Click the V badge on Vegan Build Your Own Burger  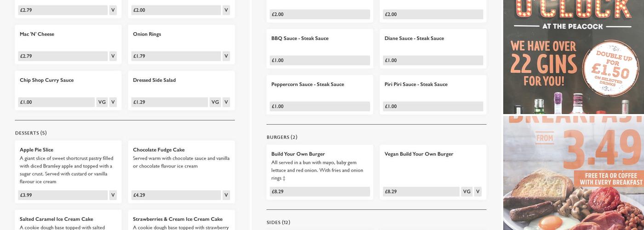[477, 191]
